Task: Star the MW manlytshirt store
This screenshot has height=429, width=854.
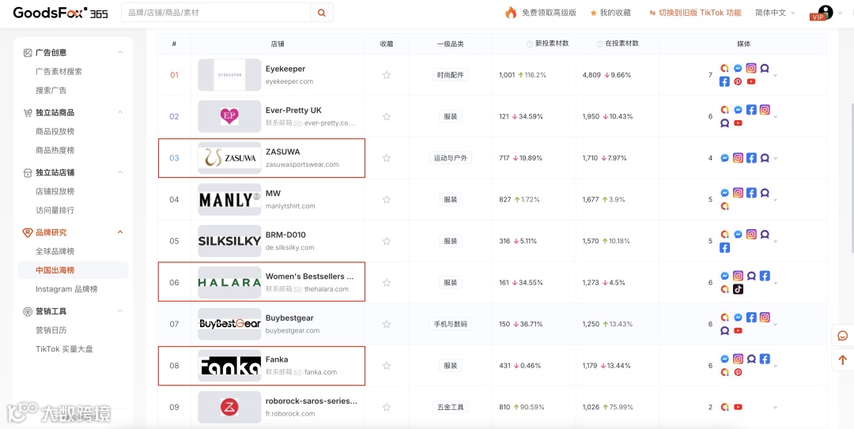Action: click(x=387, y=200)
